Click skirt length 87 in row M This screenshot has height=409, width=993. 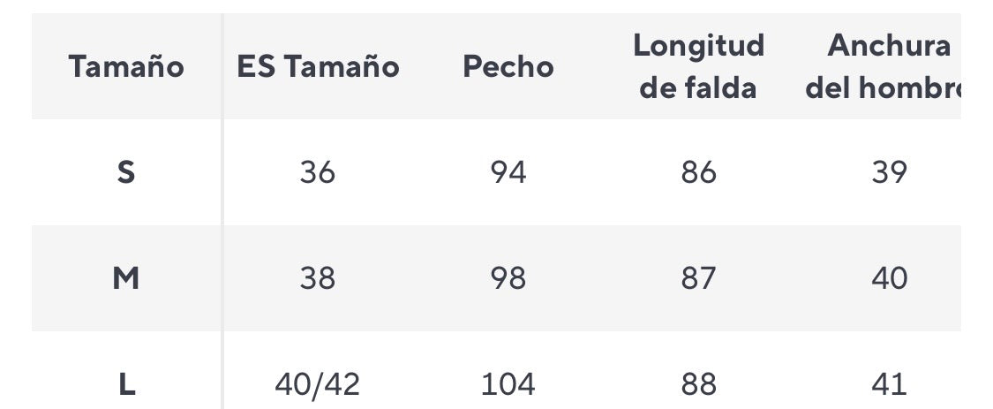coord(698,278)
